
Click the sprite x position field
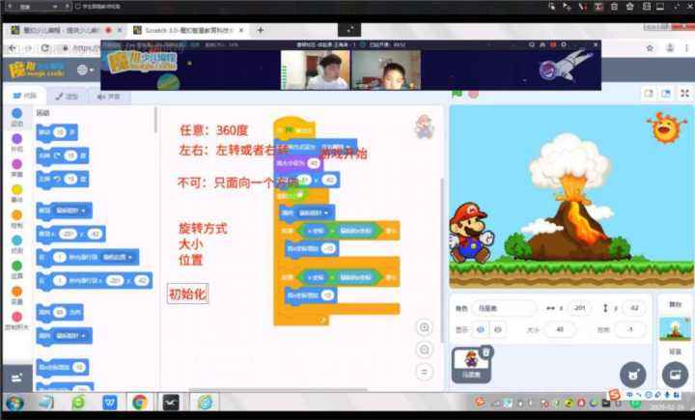(x=579, y=308)
